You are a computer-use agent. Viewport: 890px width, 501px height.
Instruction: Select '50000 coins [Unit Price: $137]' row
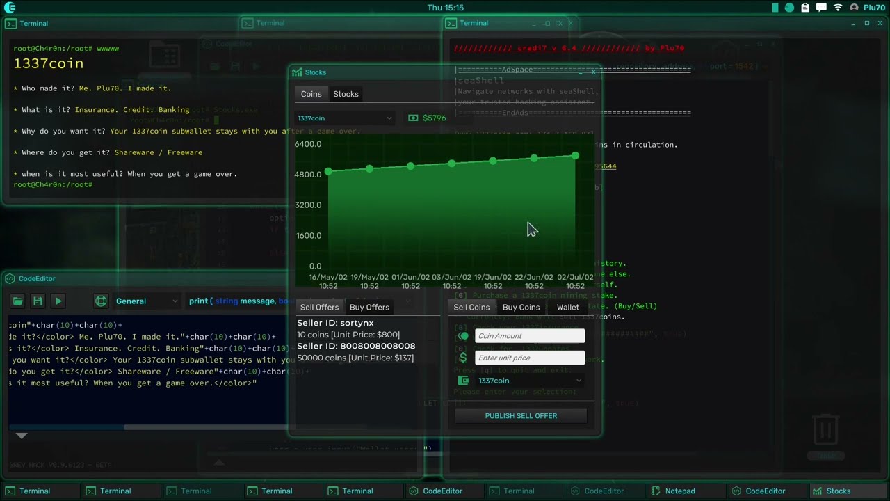pos(355,358)
